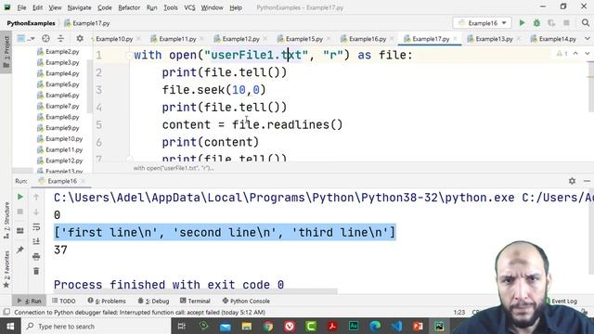The image size is (594, 334).
Task: Click PythonExamples breadcrumb
Action: tap(31, 23)
